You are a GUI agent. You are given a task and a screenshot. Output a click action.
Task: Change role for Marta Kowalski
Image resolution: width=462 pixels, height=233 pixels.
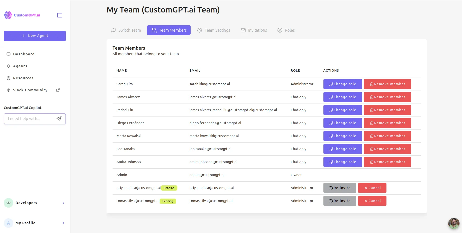pos(343,136)
